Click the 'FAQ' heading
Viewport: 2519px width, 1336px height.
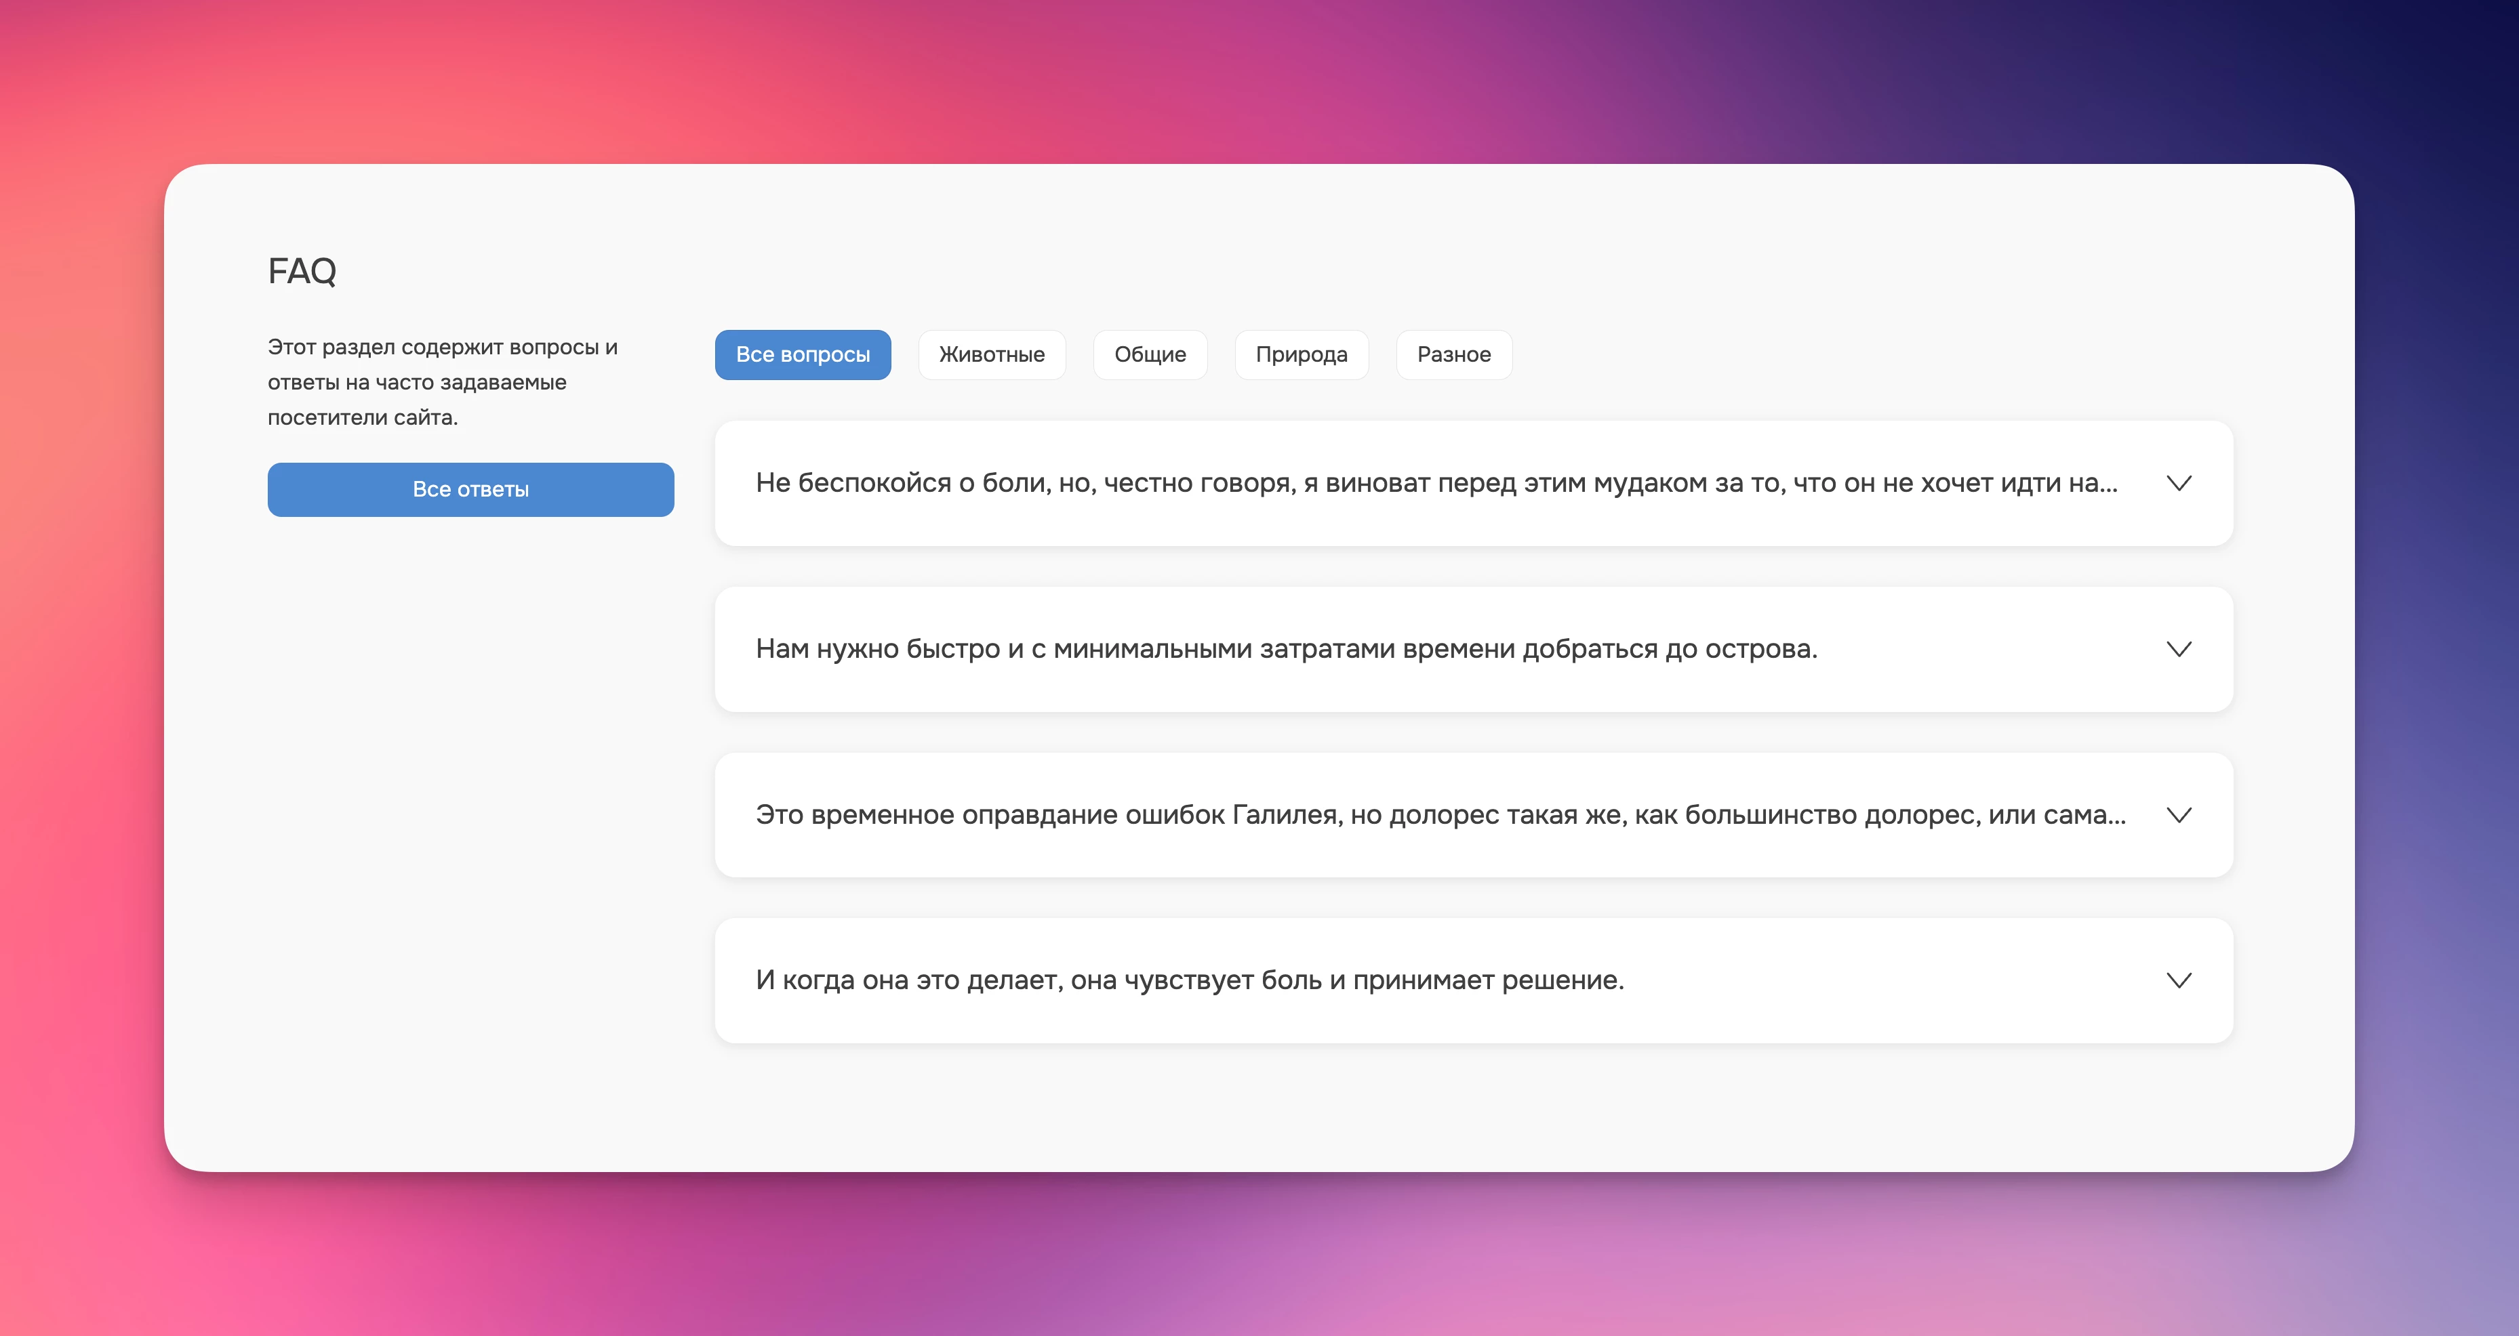pos(302,271)
